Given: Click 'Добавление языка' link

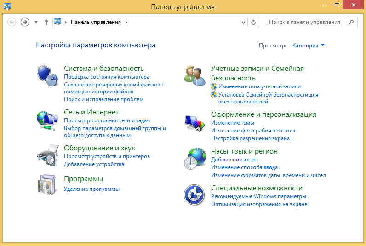Looking at the screenshot, I should point(234,160).
